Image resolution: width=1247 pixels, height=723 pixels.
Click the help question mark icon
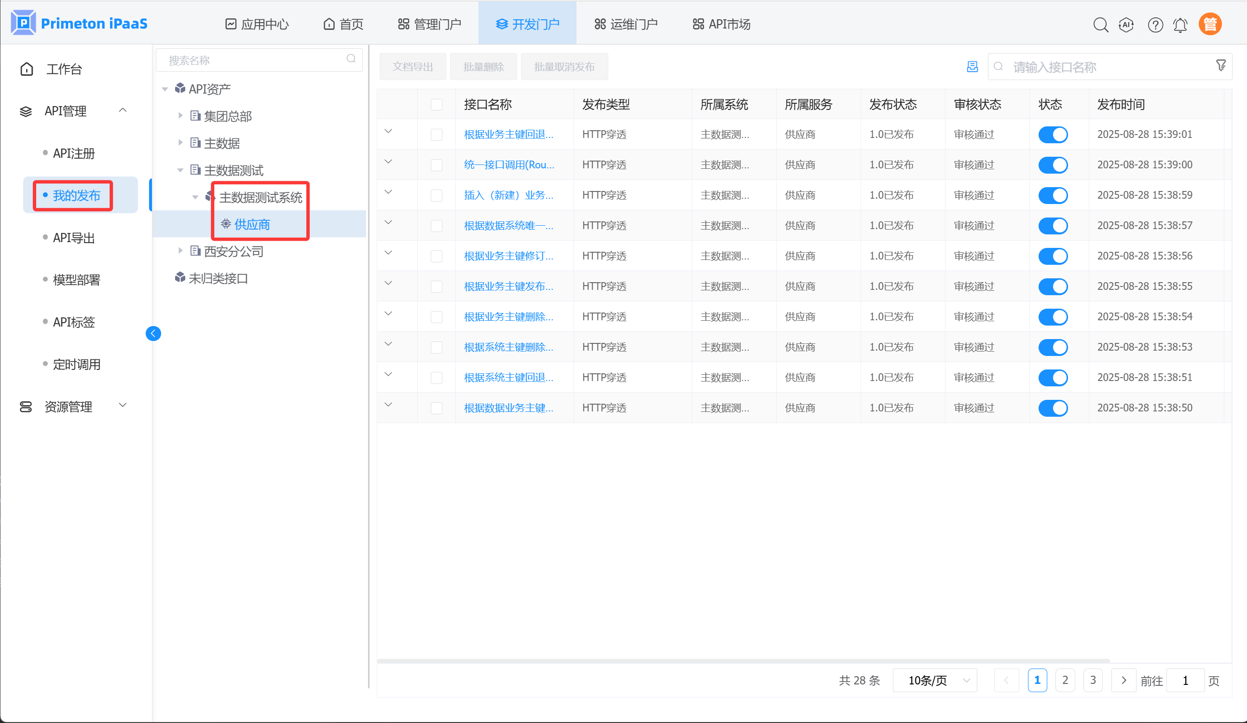click(1155, 25)
